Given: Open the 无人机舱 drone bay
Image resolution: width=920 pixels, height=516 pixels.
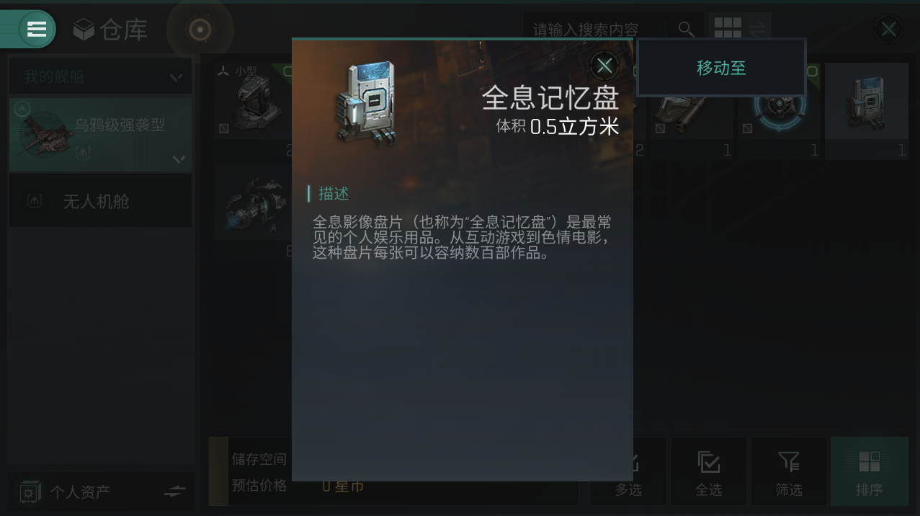Looking at the screenshot, I should (x=100, y=202).
